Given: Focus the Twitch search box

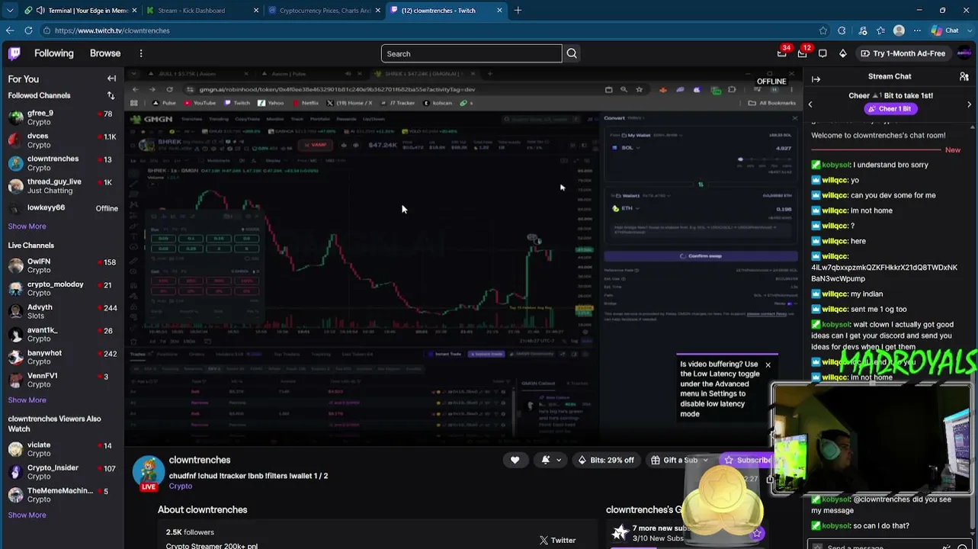Looking at the screenshot, I should coord(471,53).
